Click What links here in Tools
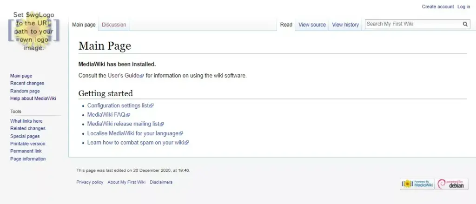The width and height of the screenshot is (476, 204). click(26, 121)
